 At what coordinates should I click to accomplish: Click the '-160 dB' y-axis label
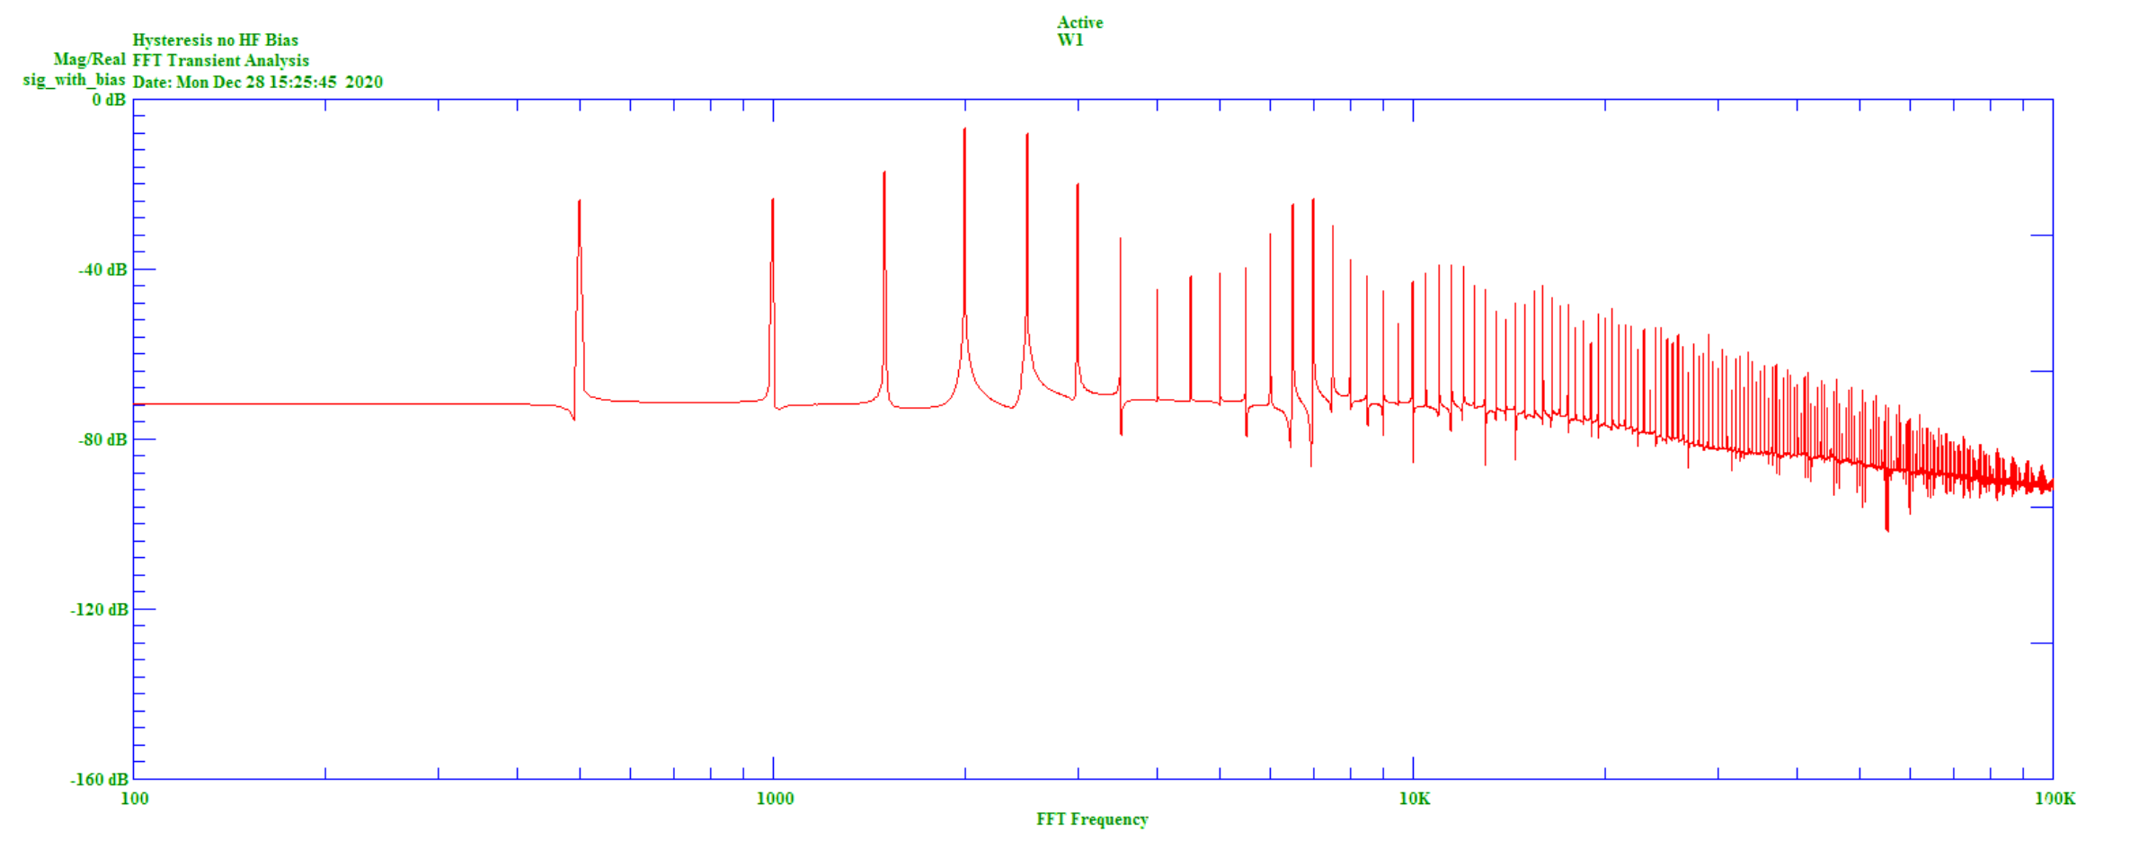pos(99,779)
